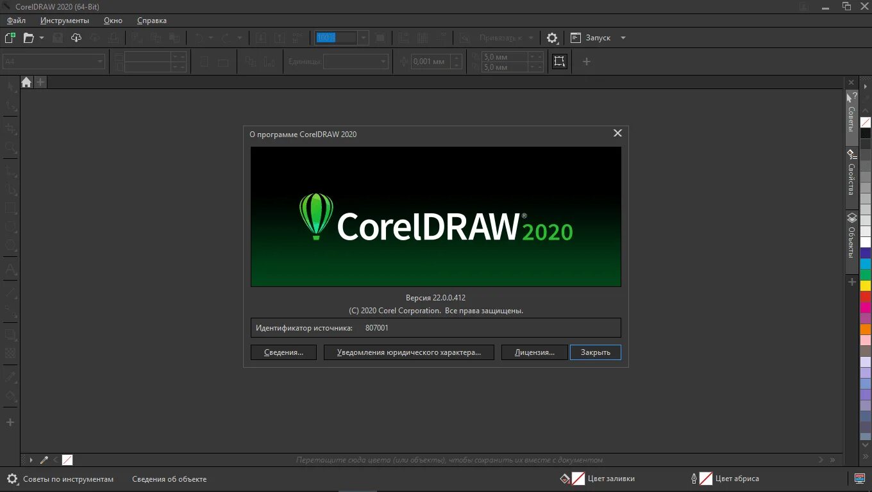This screenshot has height=492, width=872.
Task: Click the cloud download icon
Action: [76, 38]
